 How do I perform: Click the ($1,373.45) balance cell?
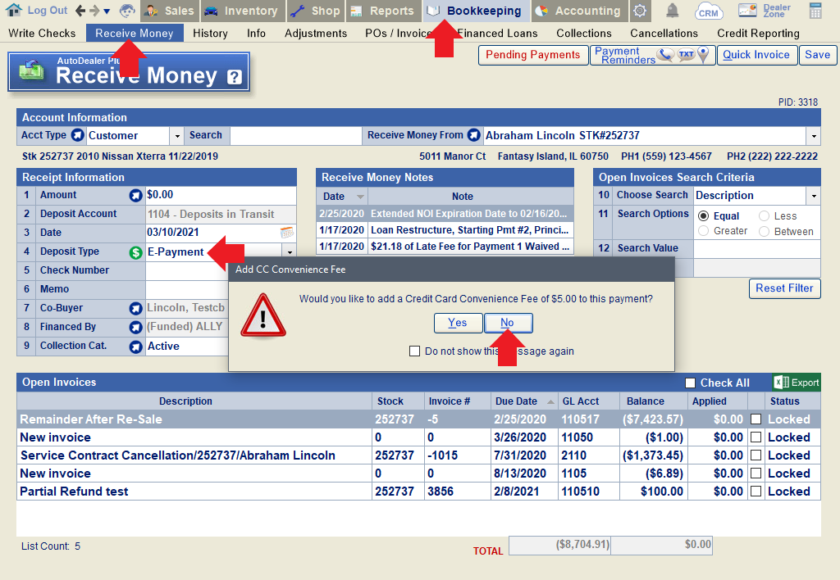pyautogui.click(x=652, y=455)
